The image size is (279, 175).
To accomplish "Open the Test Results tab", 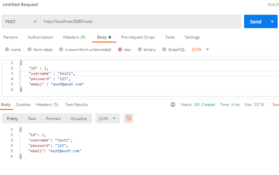I will pyautogui.click(x=76, y=105).
